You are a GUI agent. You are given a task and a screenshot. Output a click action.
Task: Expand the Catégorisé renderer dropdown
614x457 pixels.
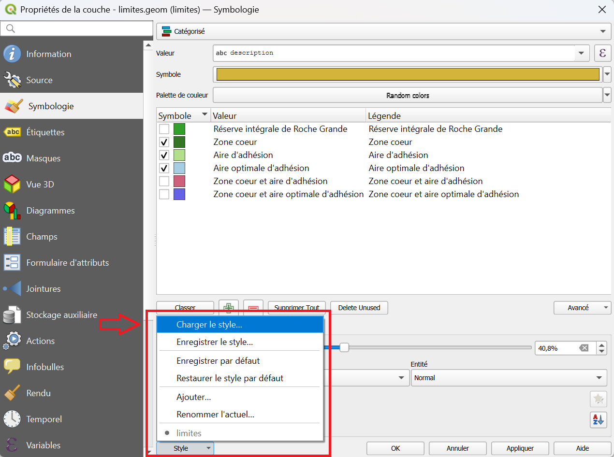click(x=384, y=31)
